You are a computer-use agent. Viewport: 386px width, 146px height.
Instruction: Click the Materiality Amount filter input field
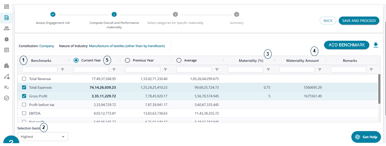297,70
